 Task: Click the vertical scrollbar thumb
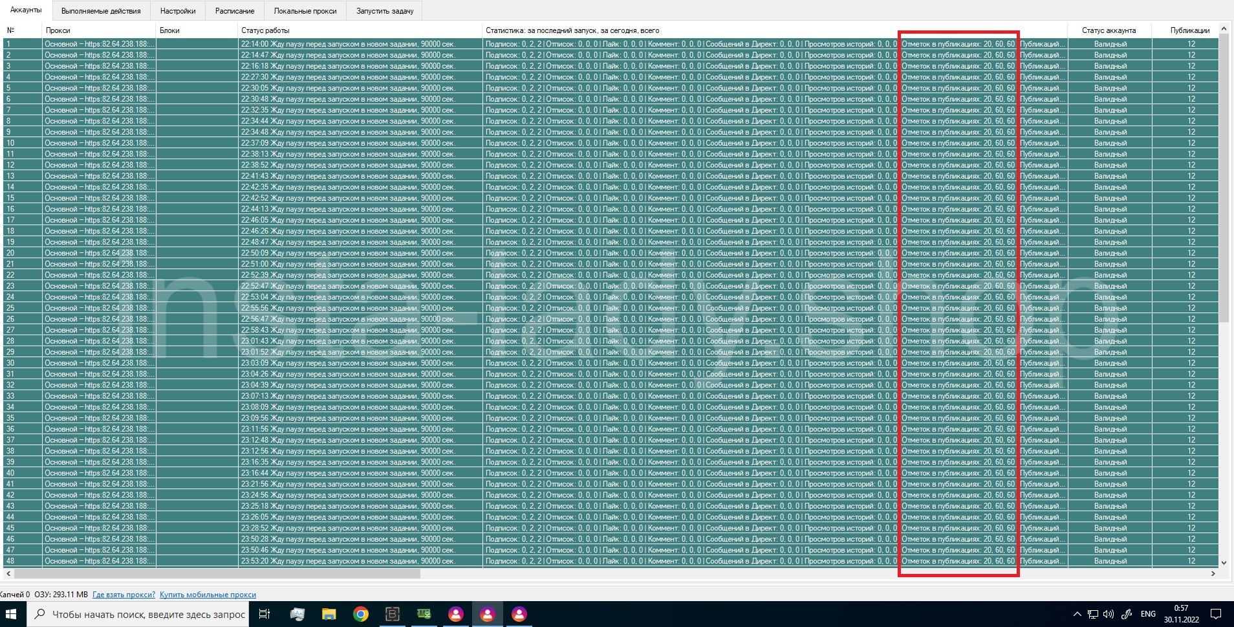click(x=1224, y=178)
